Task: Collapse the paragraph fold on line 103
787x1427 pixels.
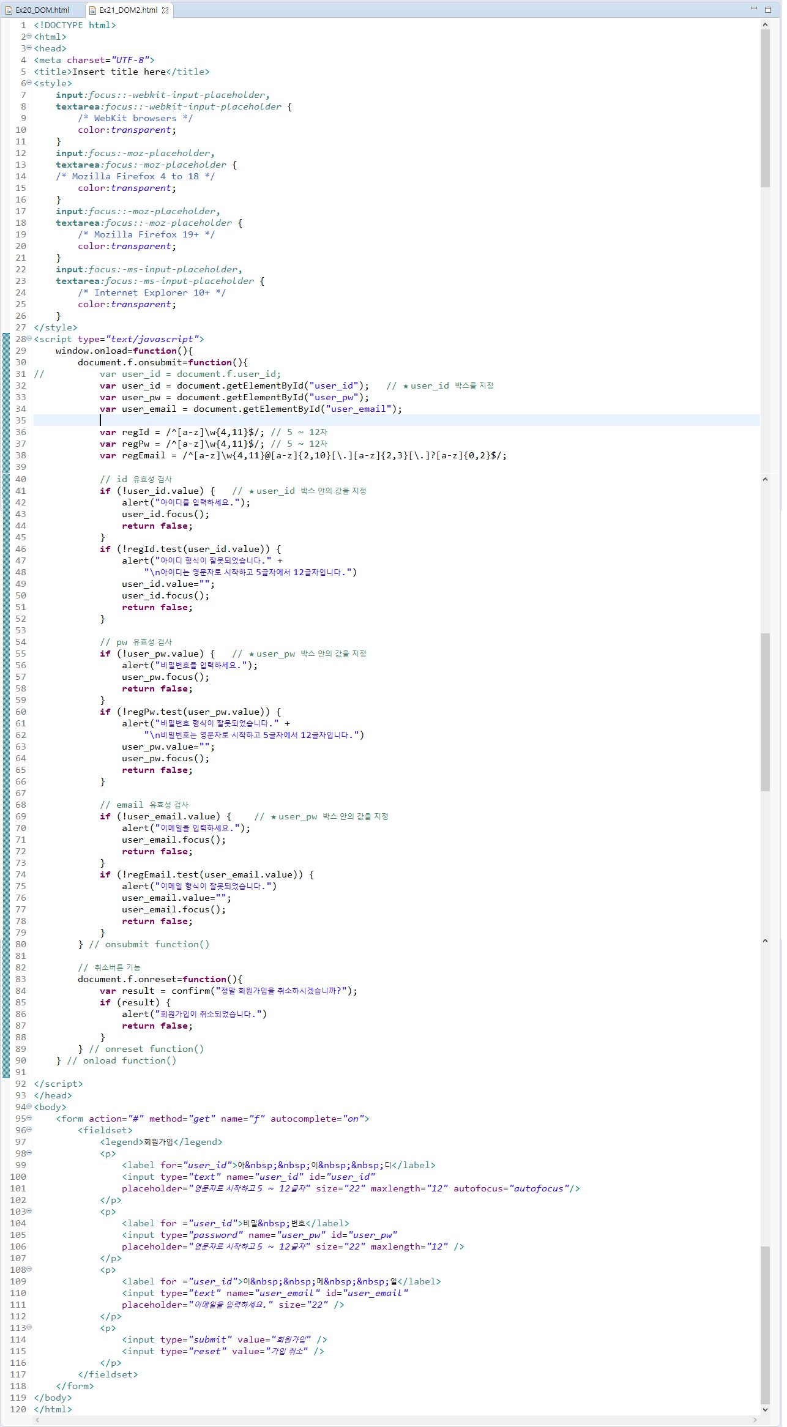Action: point(29,1211)
